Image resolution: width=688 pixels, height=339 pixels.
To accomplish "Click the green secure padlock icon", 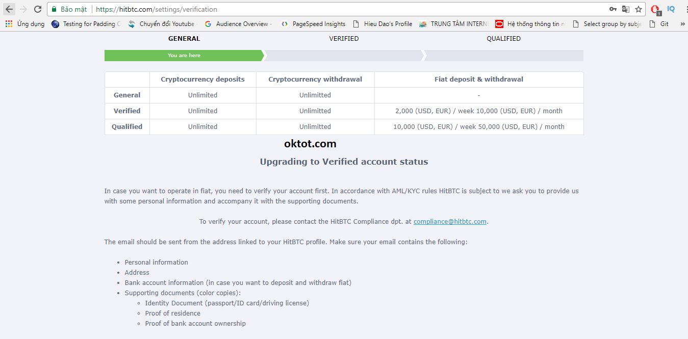I will (54, 9).
